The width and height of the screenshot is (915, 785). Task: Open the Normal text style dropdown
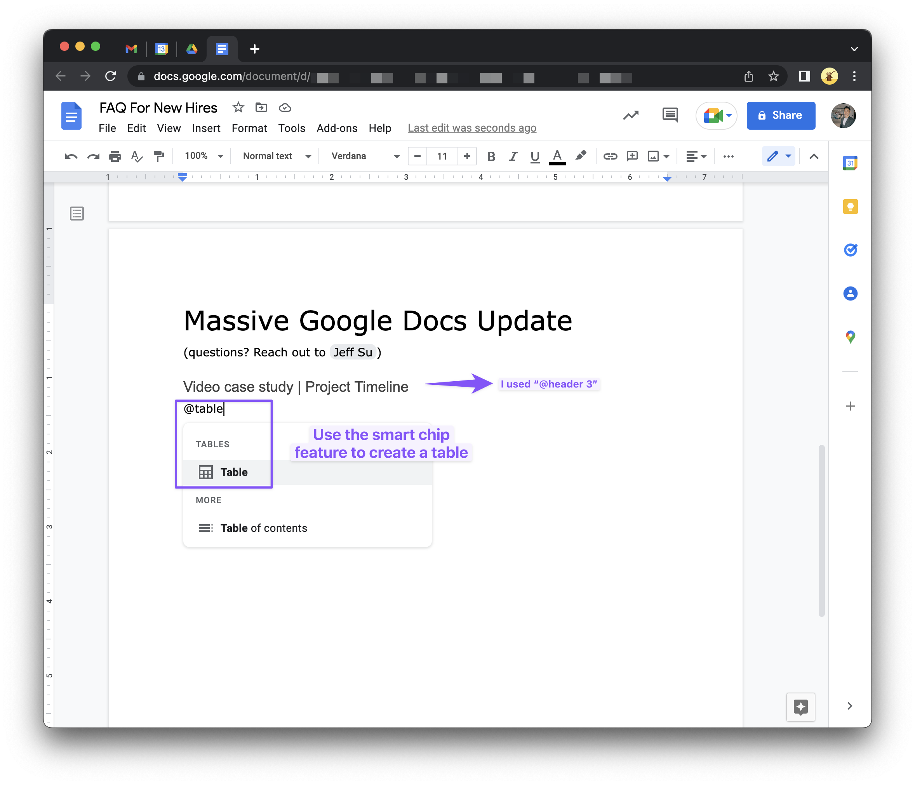(x=277, y=156)
